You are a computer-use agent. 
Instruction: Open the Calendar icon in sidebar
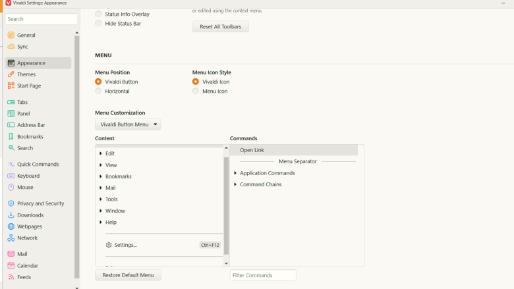11,266
